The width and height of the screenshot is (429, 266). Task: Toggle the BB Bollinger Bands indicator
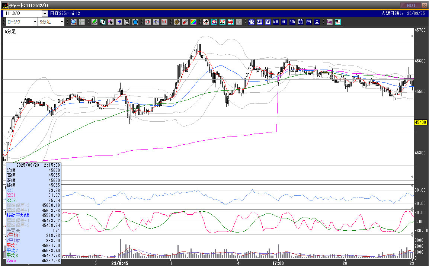coord(268,22)
